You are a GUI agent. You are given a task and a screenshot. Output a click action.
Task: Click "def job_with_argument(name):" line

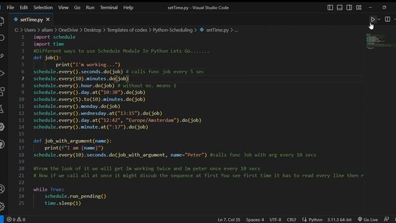72,141
